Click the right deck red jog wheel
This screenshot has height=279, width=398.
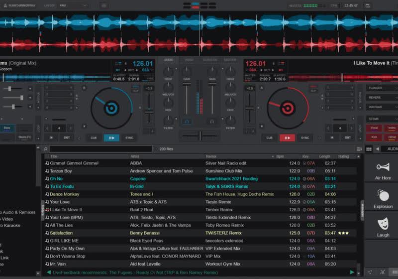tap(288, 108)
